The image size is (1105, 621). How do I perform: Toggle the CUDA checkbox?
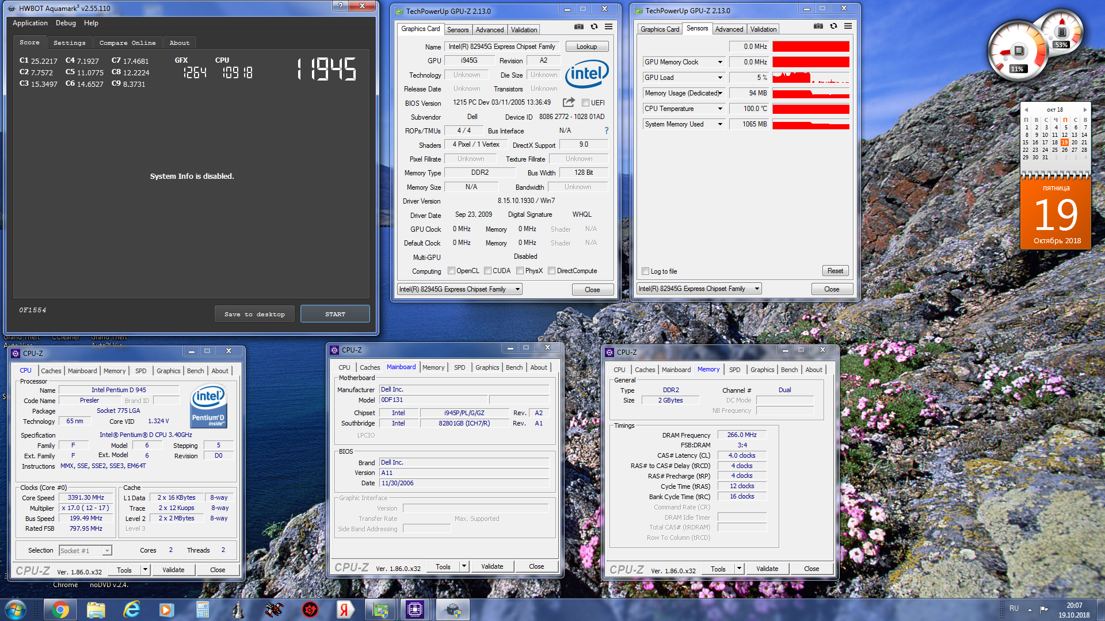click(487, 271)
